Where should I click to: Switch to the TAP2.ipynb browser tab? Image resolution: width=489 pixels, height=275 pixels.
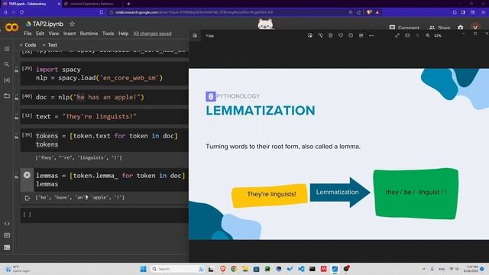point(31,4)
